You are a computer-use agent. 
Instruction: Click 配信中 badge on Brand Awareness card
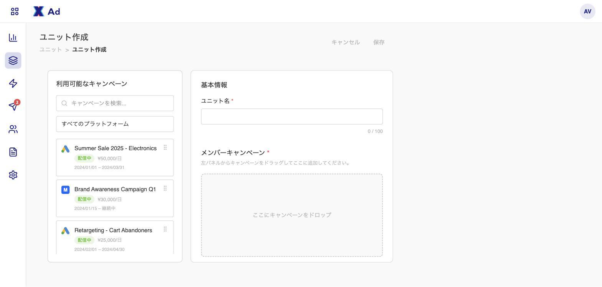pyautogui.click(x=84, y=199)
